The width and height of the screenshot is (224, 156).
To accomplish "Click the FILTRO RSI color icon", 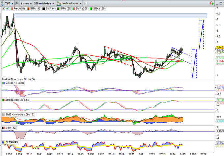I will 3,143.
